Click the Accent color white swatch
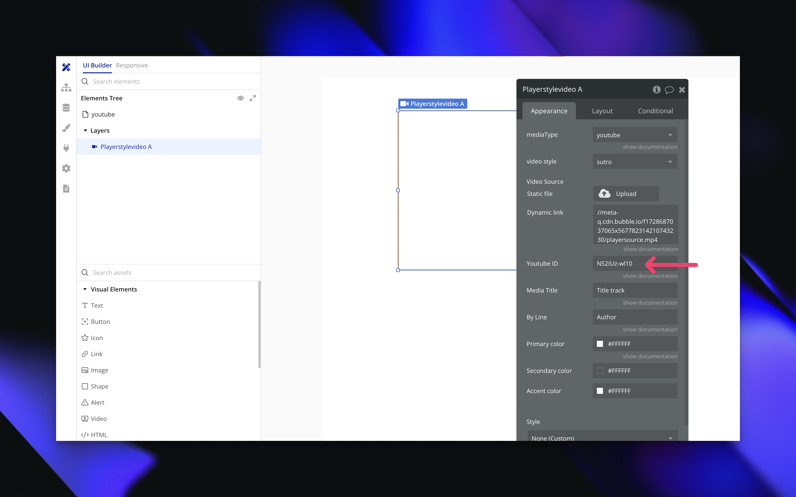The width and height of the screenshot is (796, 497). click(600, 391)
